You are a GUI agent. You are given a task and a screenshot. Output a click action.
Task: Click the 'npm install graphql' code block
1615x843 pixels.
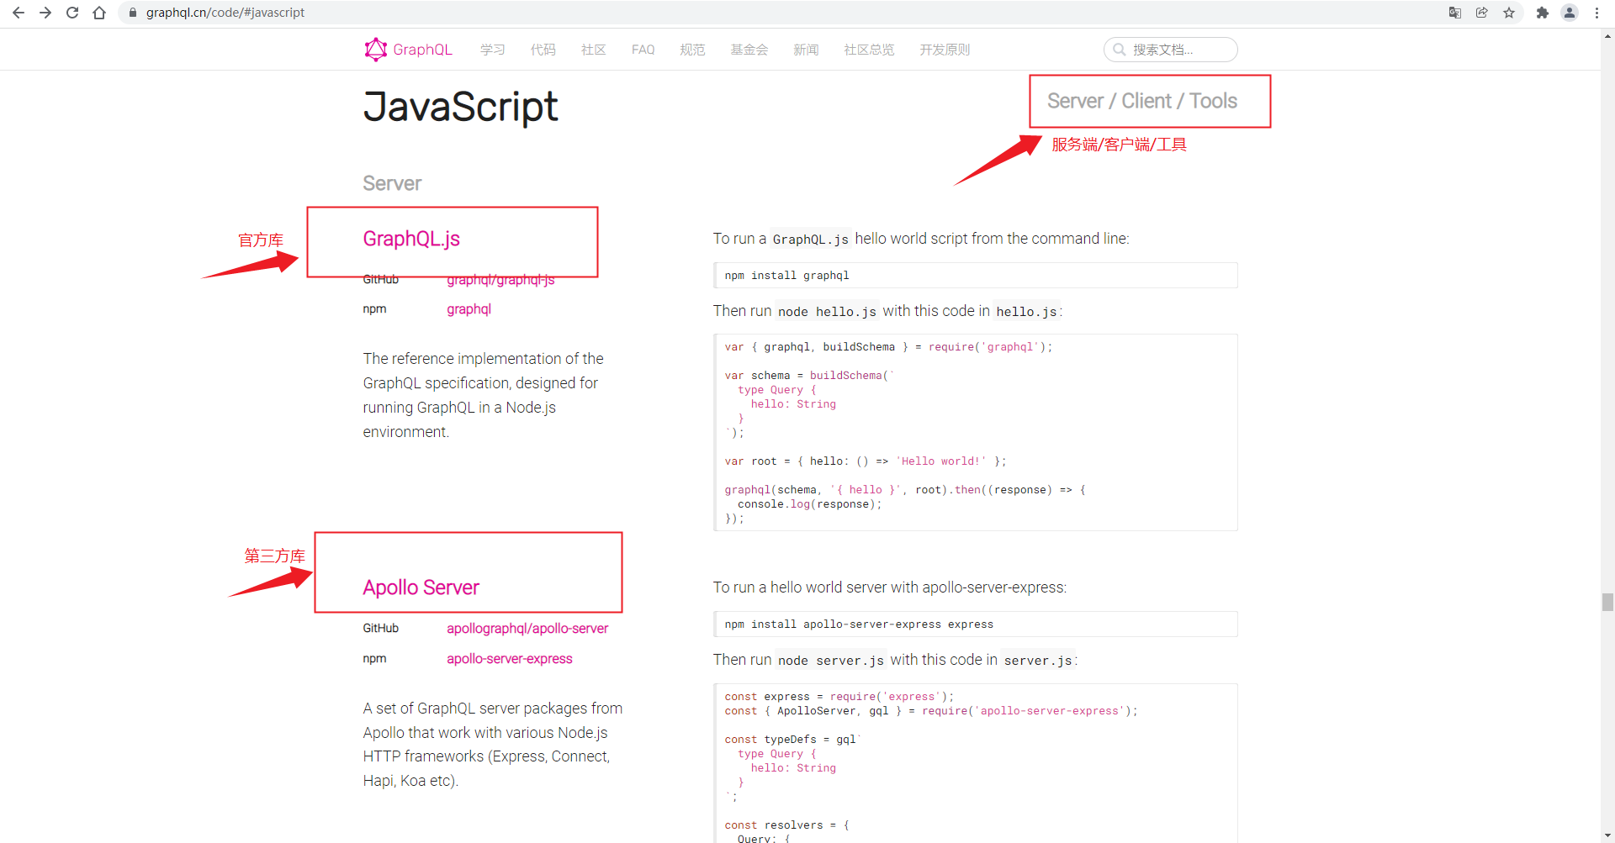click(x=976, y=276)
